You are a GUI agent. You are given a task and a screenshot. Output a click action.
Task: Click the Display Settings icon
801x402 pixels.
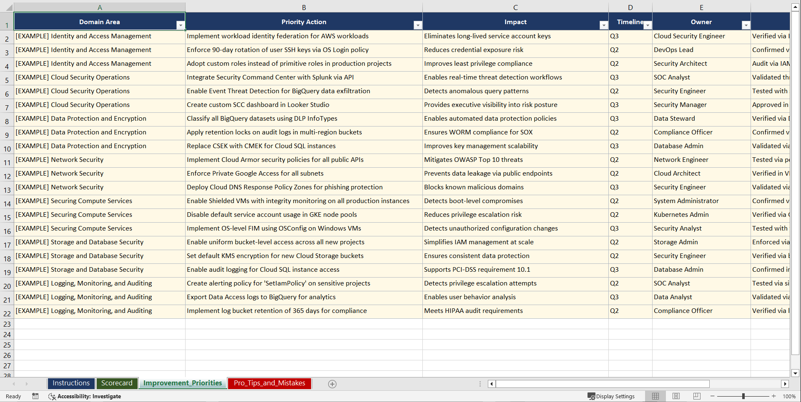(x=591, y=396)
